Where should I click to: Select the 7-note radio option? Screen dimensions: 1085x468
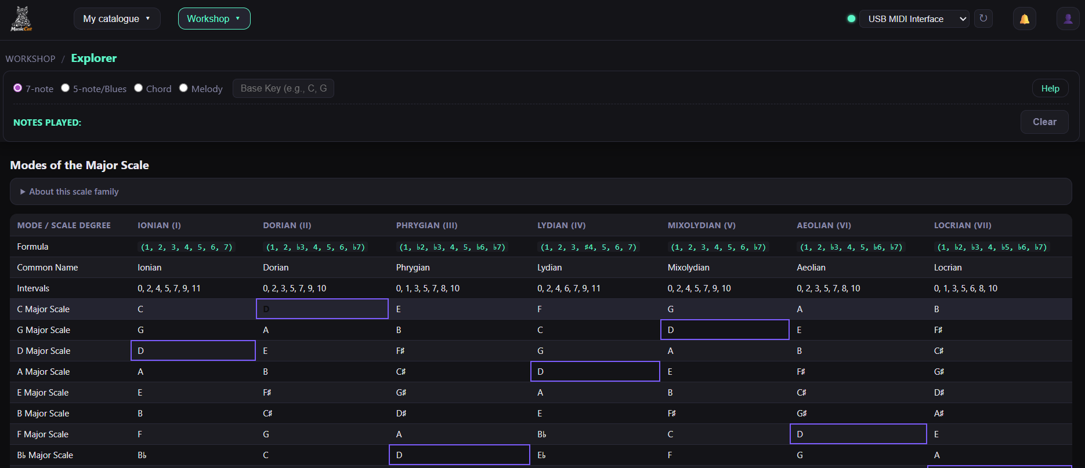point(18,88)
